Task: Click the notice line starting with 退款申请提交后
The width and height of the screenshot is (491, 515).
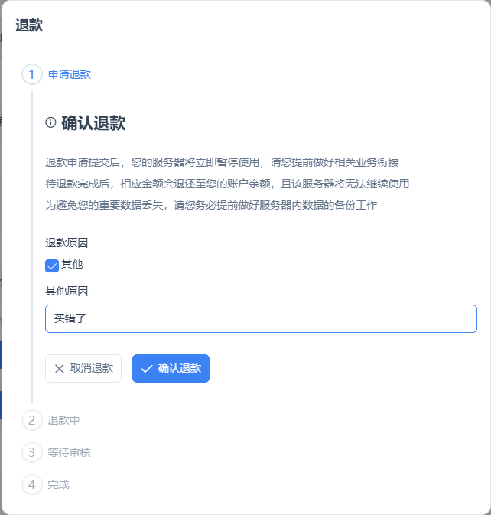Action: pos(222,162)
